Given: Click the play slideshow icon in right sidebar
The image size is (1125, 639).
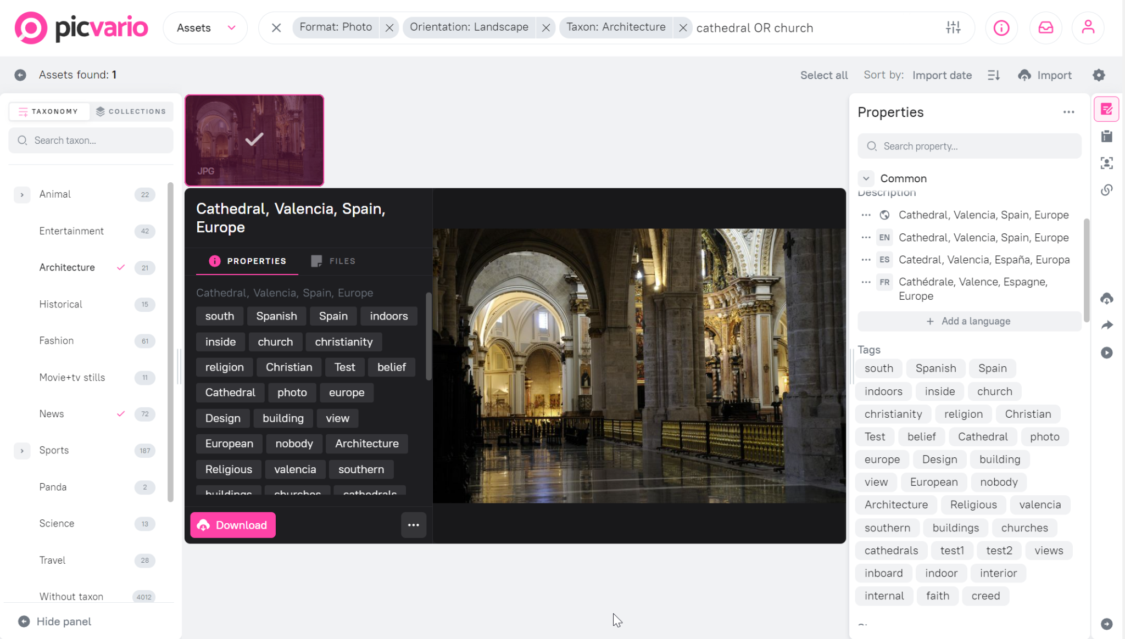Looking at the screenshot, I should [1107, 353].
